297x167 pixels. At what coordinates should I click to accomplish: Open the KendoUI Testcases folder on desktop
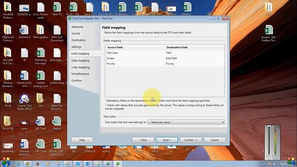point(8,10)
